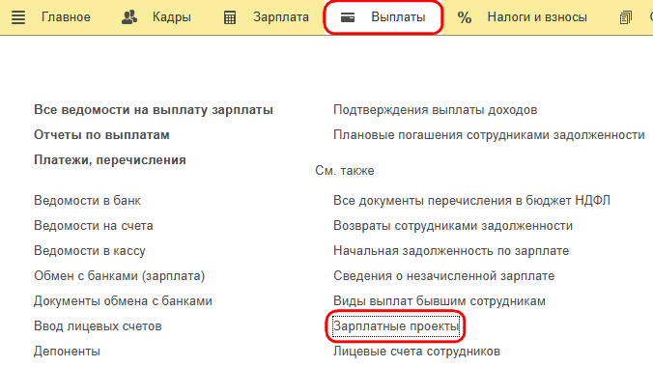Click the percent icon for Налоги и взносы
The height and width of the screenshot is (367, 653).
point(465,17)
